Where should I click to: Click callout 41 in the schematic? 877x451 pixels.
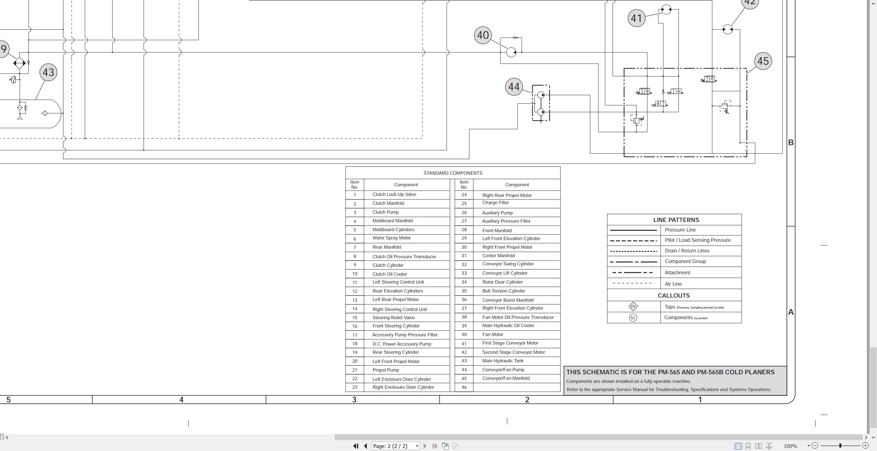pos(637,18)
